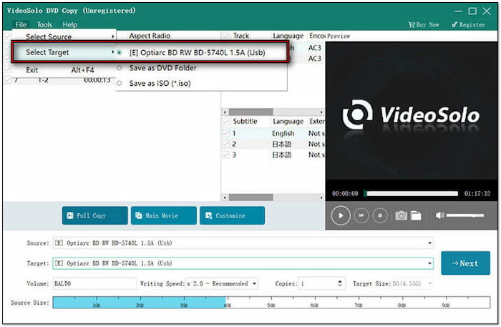
Task: Toggle checkbox for English subtitle 1
Action: (226, 133)
